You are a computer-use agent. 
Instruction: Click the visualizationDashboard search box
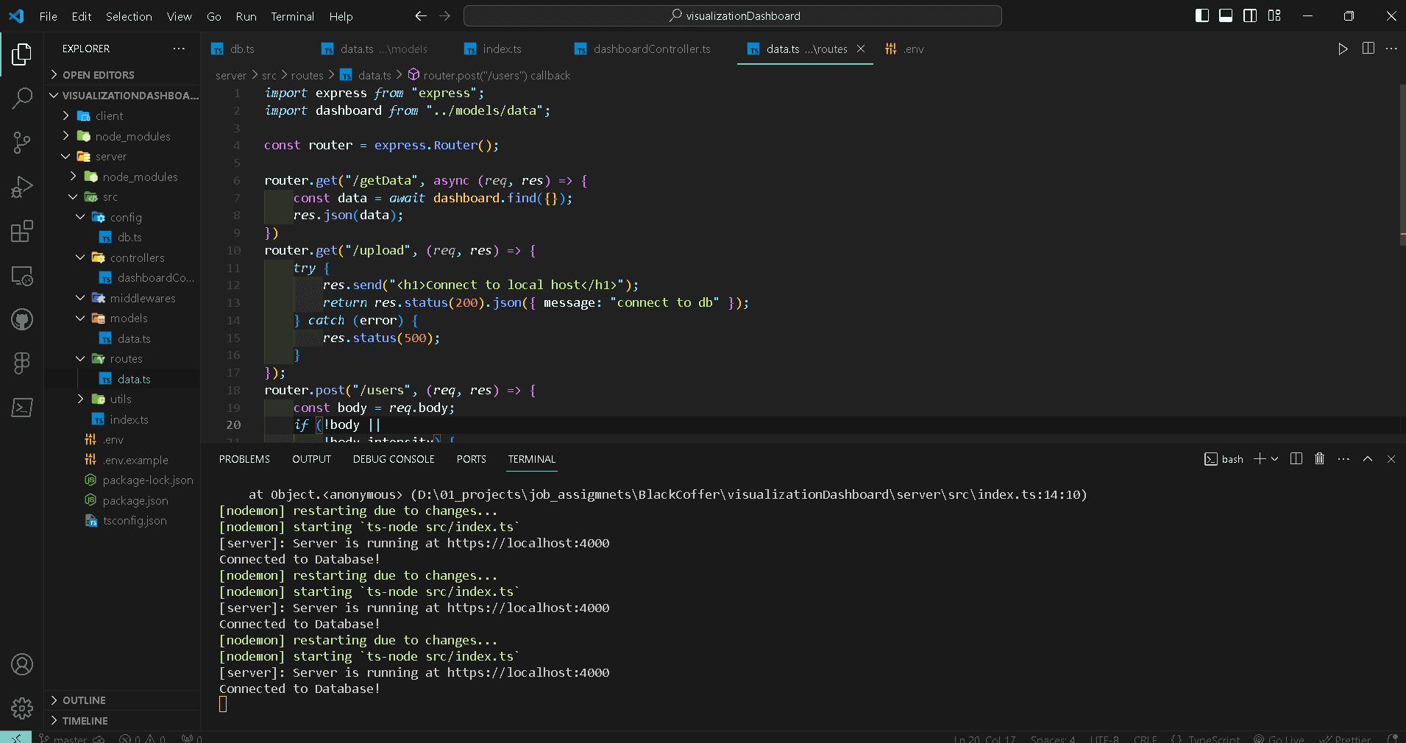pyautogui.click(x=733, y=15)
